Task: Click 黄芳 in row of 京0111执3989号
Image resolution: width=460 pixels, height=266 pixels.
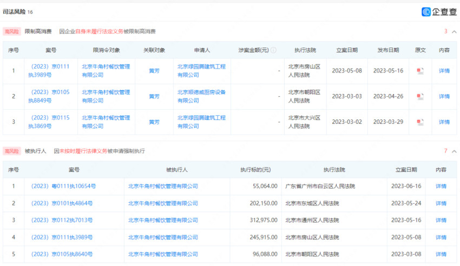Action: [154, 71]
